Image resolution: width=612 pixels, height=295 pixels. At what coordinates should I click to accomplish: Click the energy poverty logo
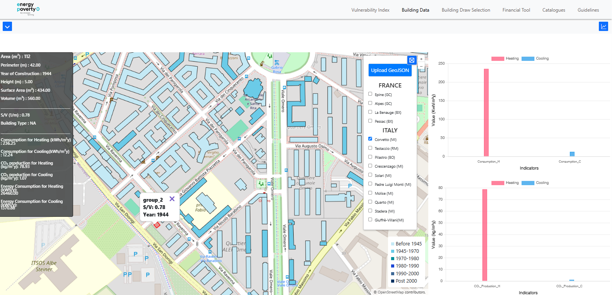28,9
